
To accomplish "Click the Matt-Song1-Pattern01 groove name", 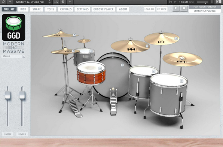I will tap(205, 7).
